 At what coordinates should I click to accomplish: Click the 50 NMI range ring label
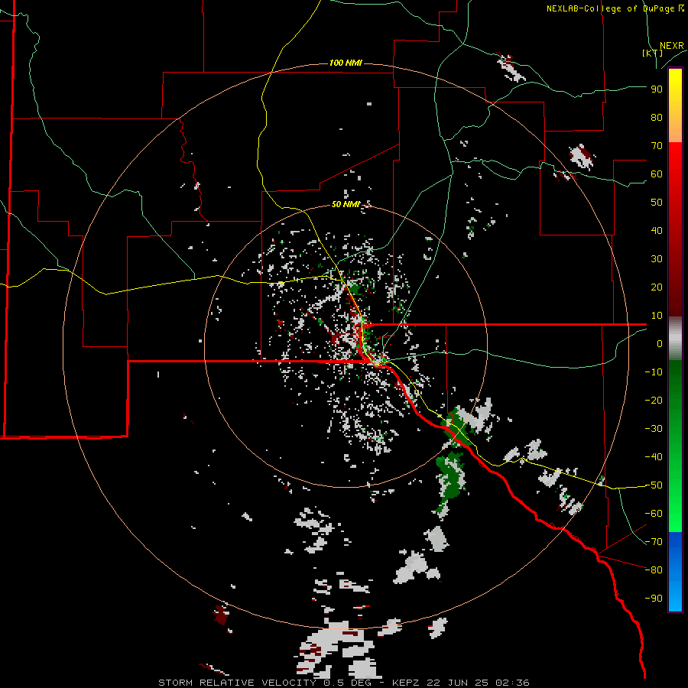pos(346,204)
